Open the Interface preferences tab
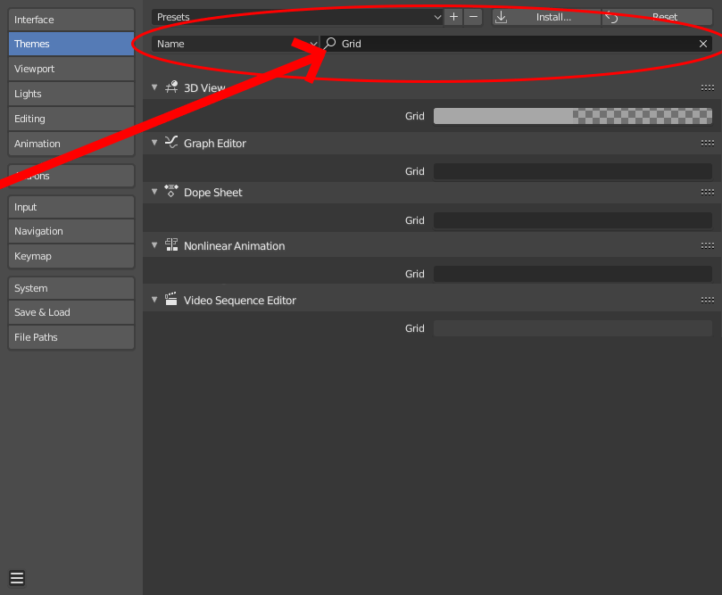Screen dimensions: 722x595 pos(71,20)
